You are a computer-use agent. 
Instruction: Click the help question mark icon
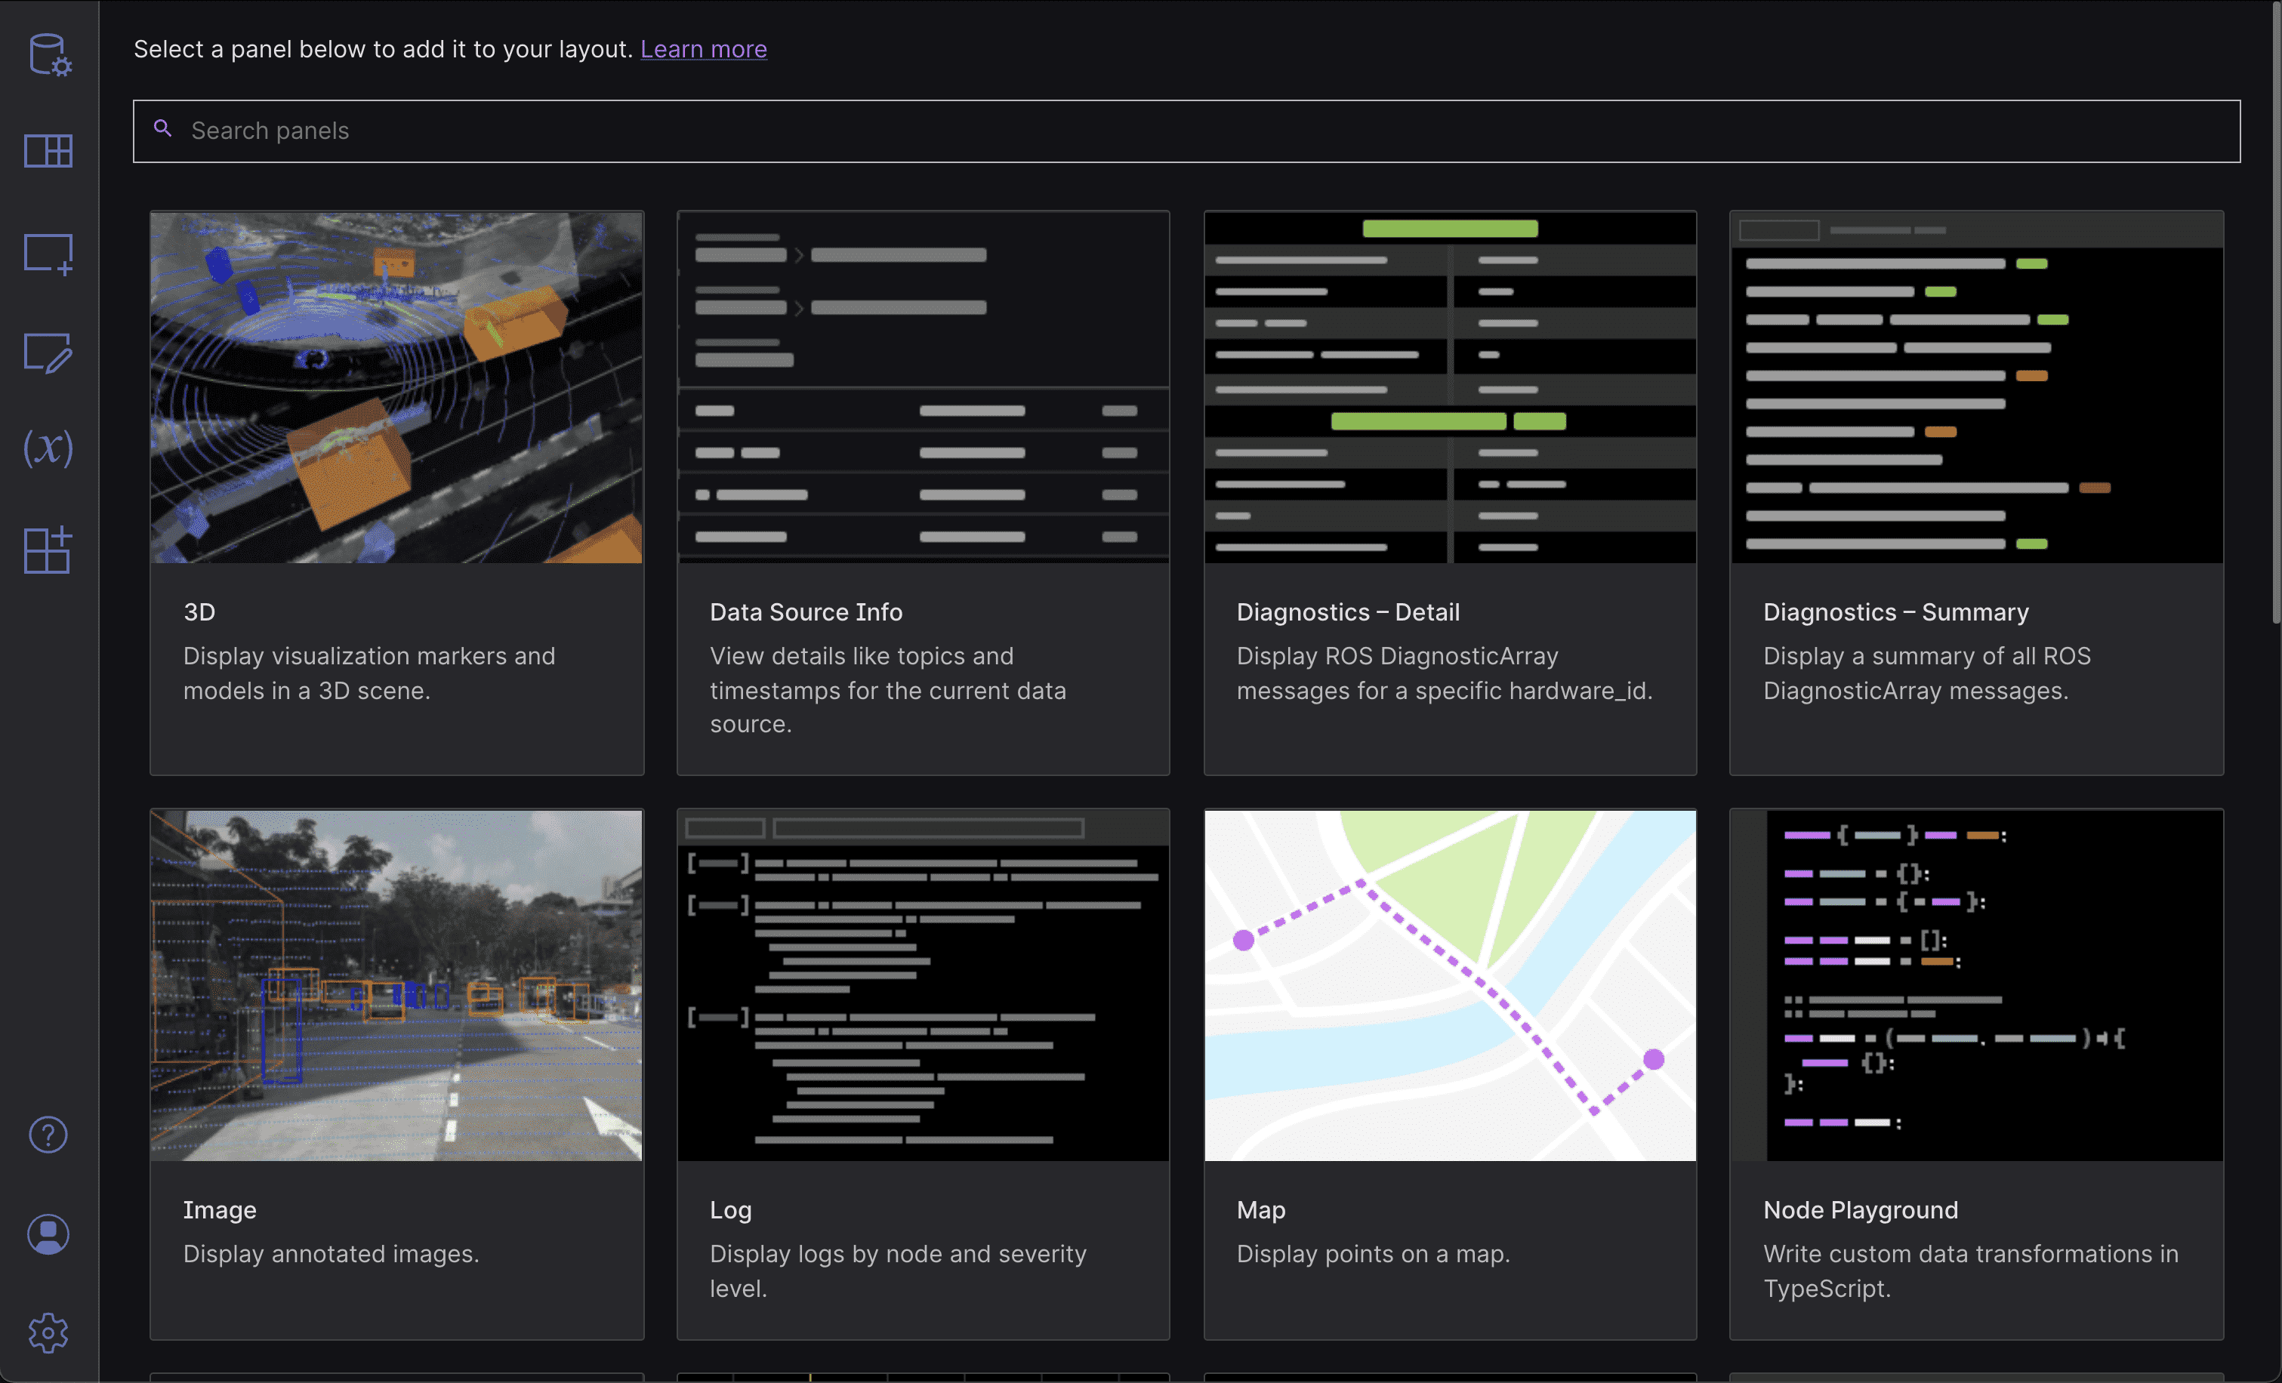coord(49,1134)
